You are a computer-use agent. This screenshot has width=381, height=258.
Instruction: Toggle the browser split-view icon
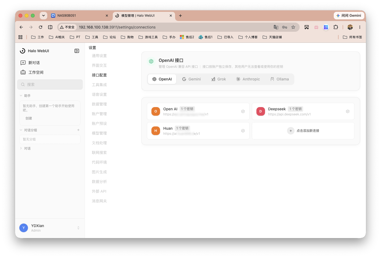click(x=50, y=27)
